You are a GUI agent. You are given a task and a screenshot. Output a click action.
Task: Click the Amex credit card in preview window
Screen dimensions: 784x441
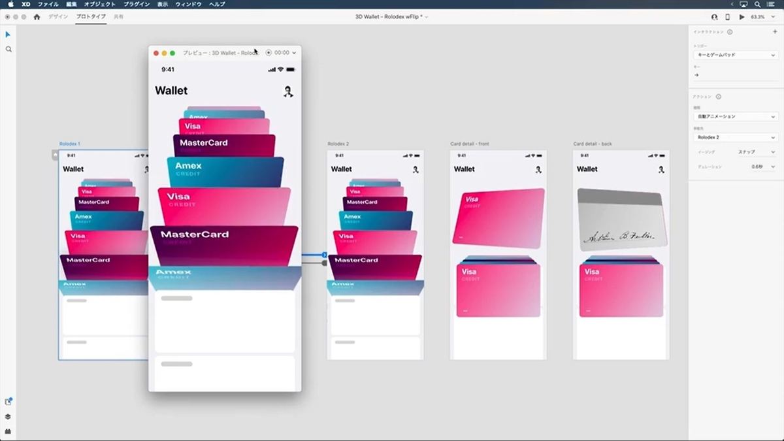pos(225,172)
